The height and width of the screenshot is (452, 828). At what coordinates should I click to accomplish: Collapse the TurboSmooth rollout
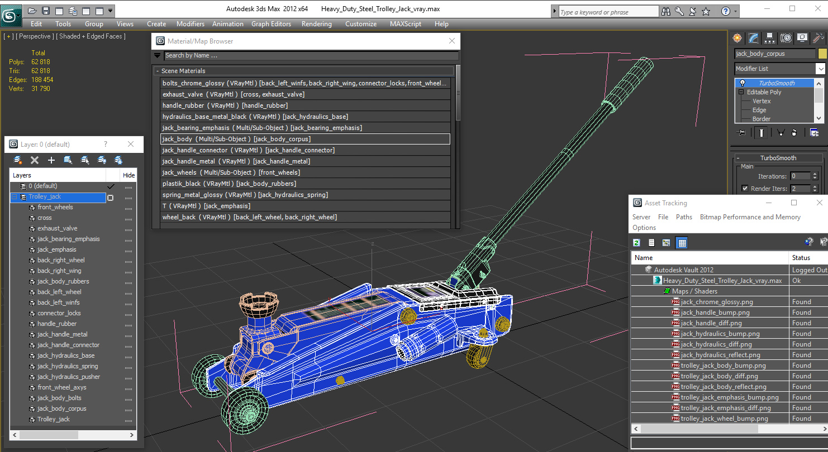tap(738, 158)
